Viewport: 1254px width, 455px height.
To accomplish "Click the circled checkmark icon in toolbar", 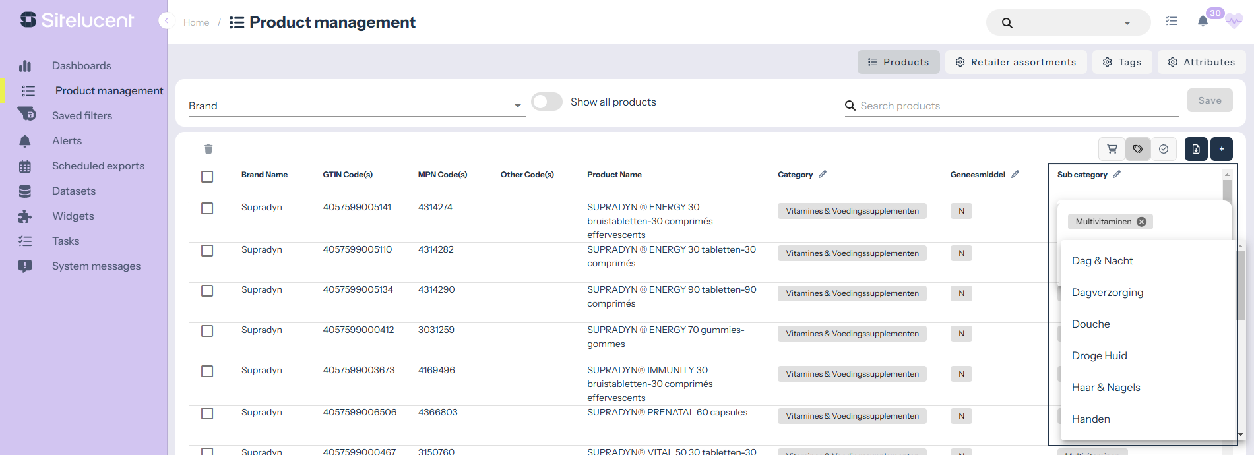I will click(1164, 149).
